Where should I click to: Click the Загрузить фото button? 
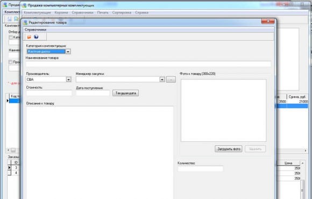pyautogui.click(x=229, y=148)
